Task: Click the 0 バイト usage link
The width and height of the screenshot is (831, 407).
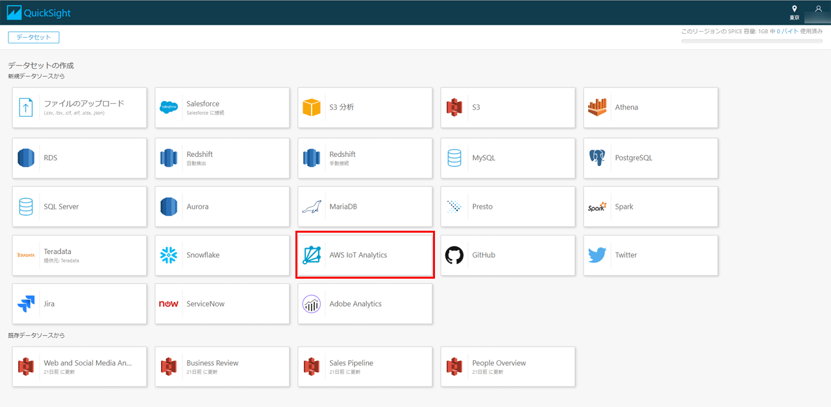Action: (788, 31)
